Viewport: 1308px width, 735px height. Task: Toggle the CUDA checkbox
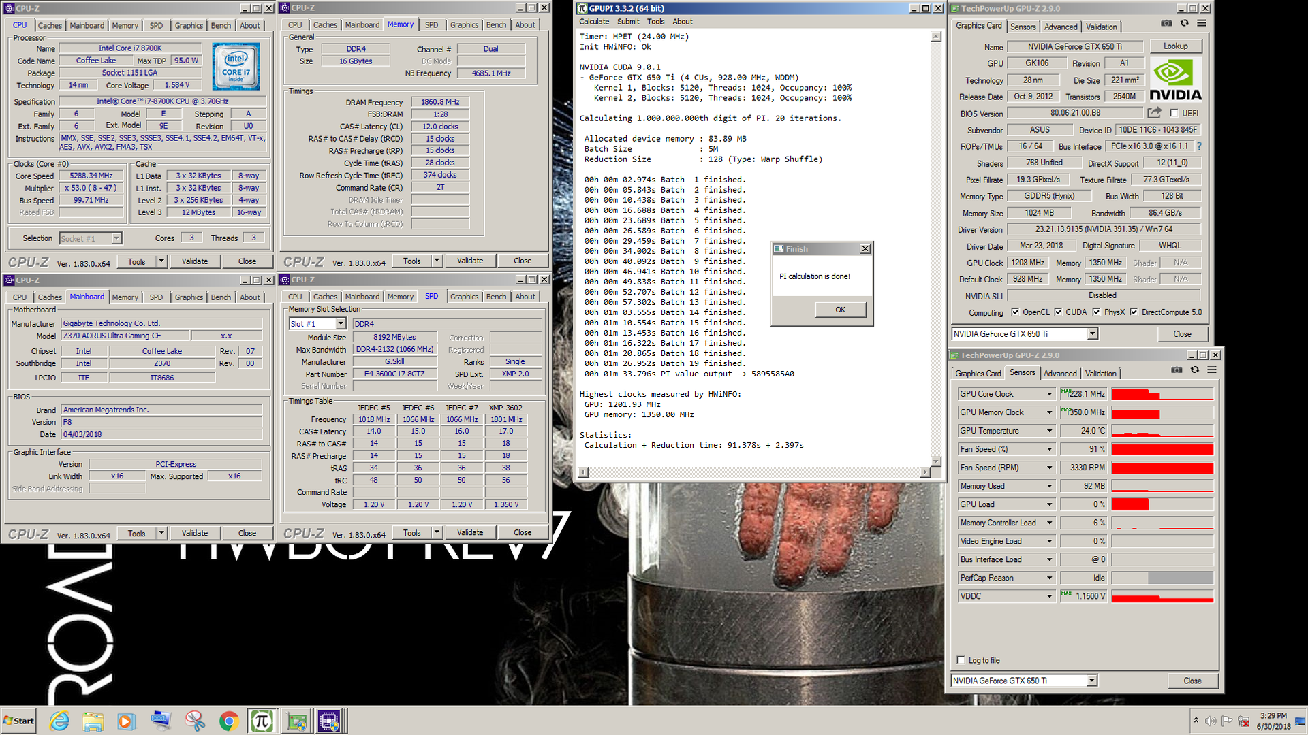tap(1058, 312)
